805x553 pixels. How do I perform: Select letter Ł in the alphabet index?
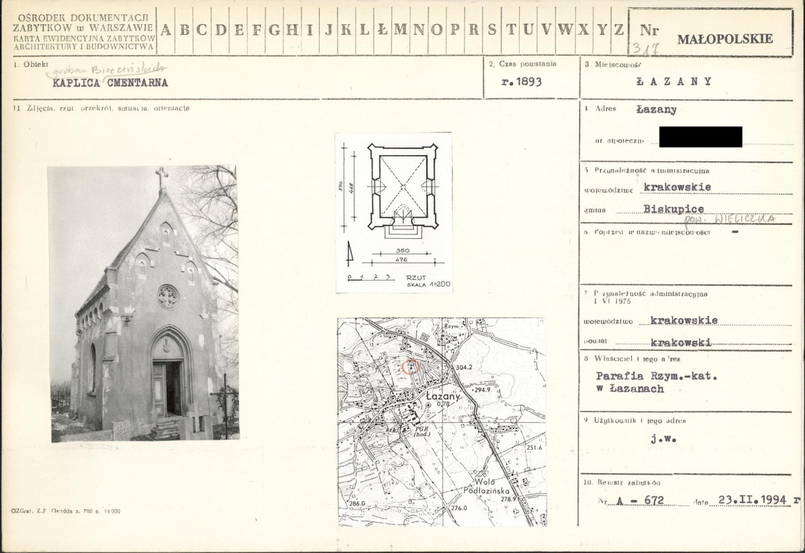[383, 30]
